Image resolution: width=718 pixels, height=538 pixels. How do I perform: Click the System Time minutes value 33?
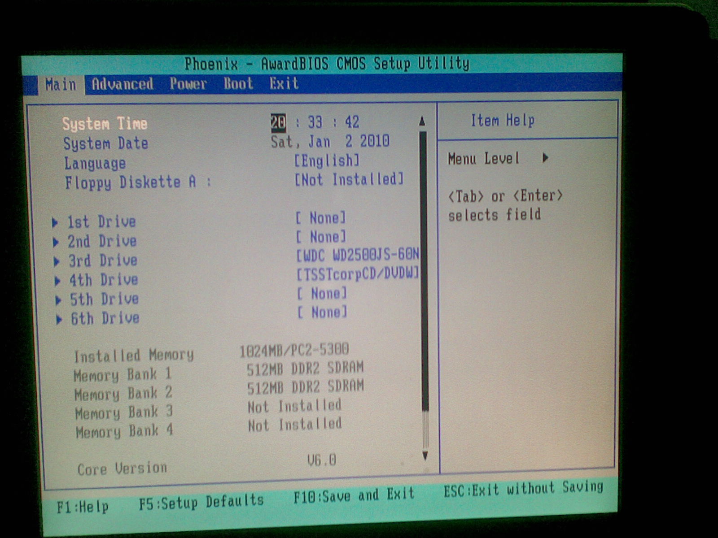click(x=315, y=122)
